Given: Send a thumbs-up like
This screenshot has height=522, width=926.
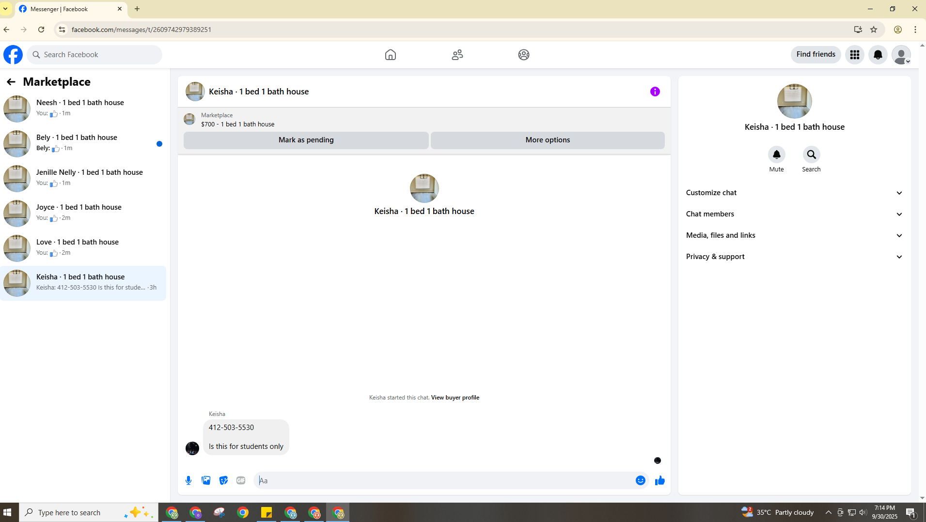Looking at the screenshot, I should coord(660,480).
